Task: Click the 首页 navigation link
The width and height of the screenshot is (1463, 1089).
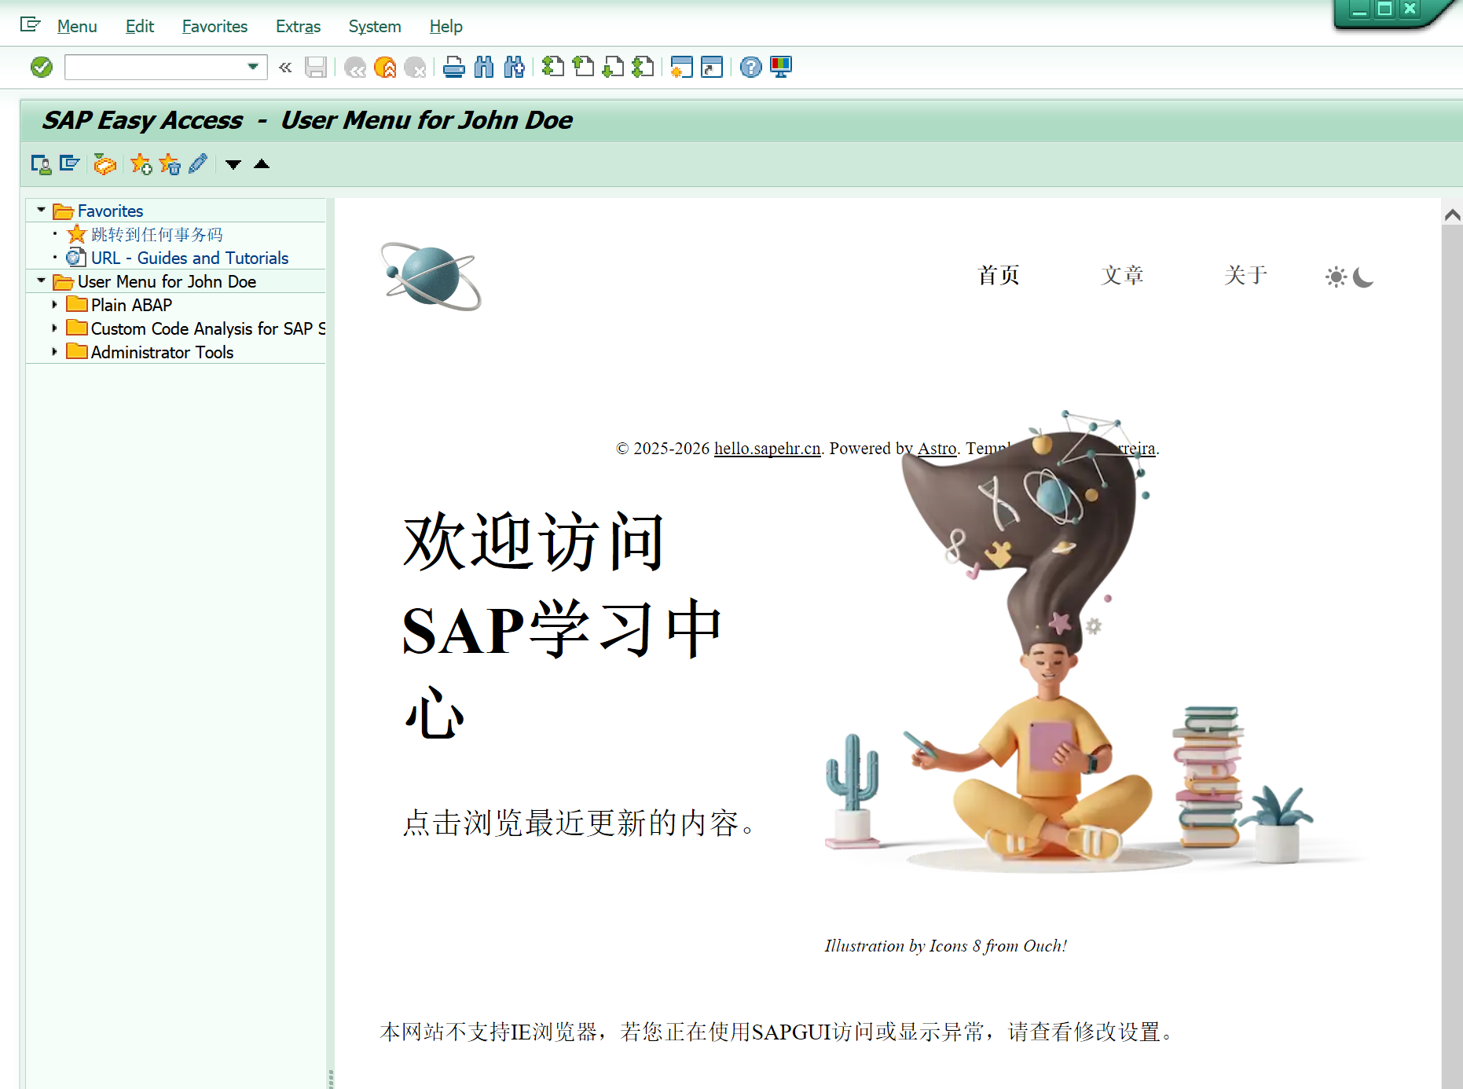Action: tap(999, 275)
